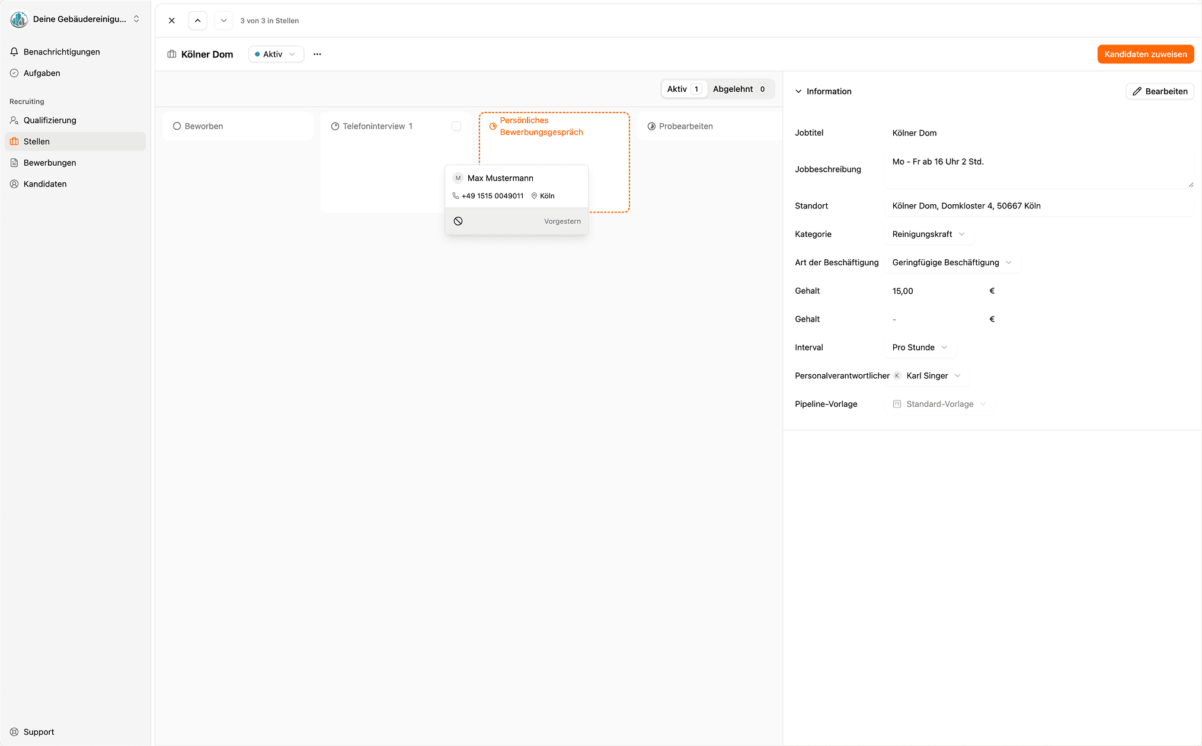Click the reject icon on Max Mustermann card
The height and width of the screenshot is (746, 1202).
[x=458, y=221]
